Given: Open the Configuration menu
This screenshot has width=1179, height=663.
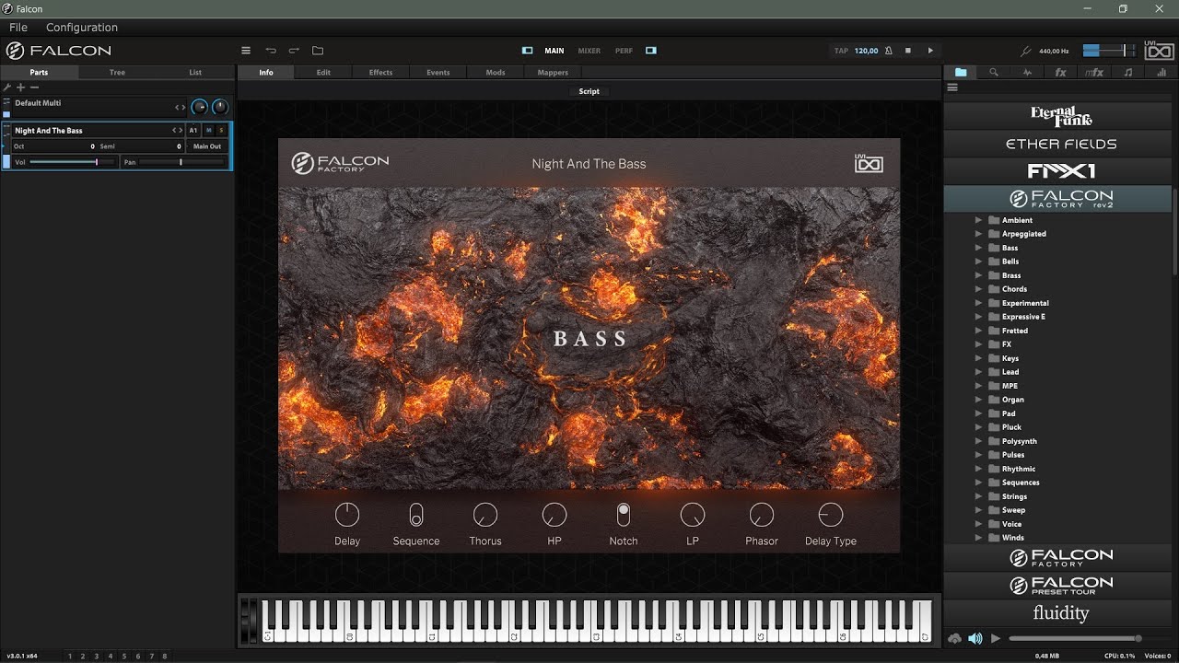Looking at the screenshot, I should tap(82, 28).
